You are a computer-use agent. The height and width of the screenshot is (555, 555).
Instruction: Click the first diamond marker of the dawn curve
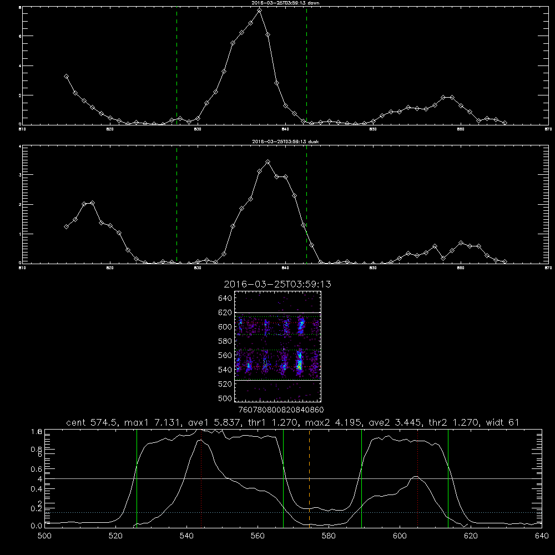coord(66,76)
